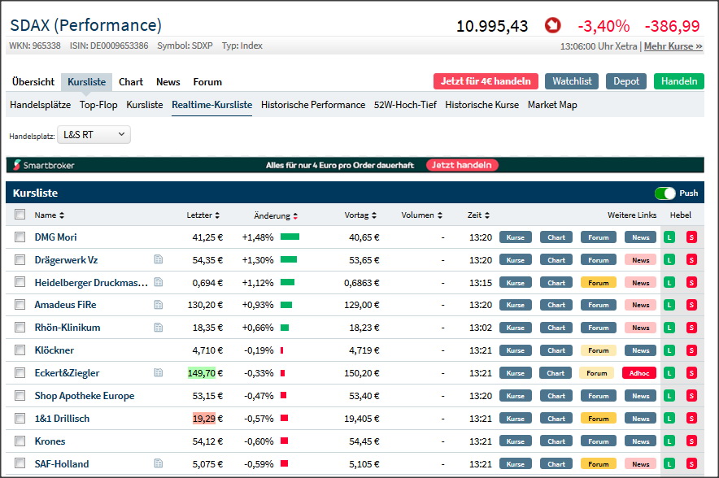This screenshot has height=478, width=719.
Task: Click red S icon in SAF-Holland row
Action: tap(691, 464)
